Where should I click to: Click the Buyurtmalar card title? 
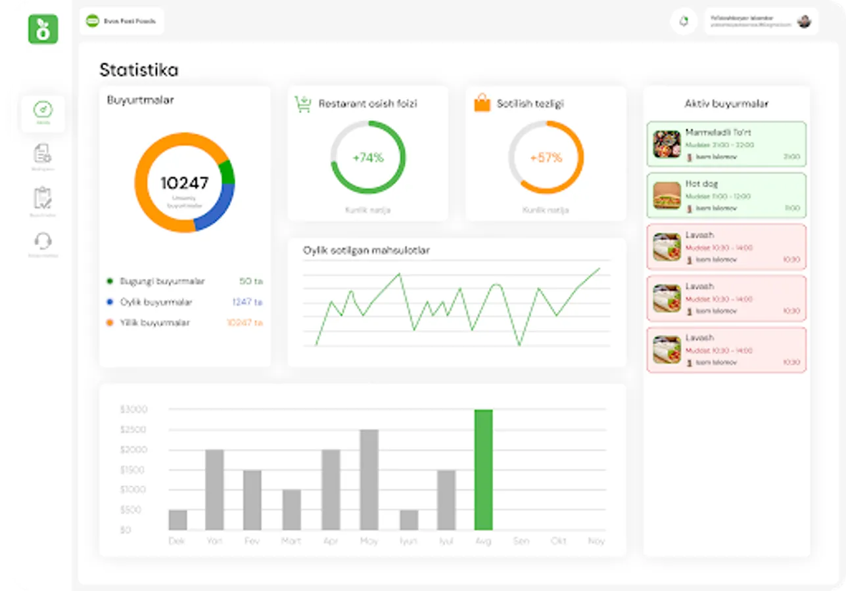click(141, 100)
